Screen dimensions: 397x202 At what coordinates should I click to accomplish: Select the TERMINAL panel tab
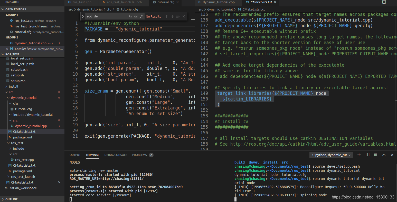click(x=92, y=155)
